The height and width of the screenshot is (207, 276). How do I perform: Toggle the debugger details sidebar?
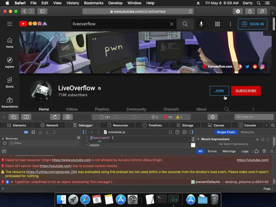(x=192, y=132)
